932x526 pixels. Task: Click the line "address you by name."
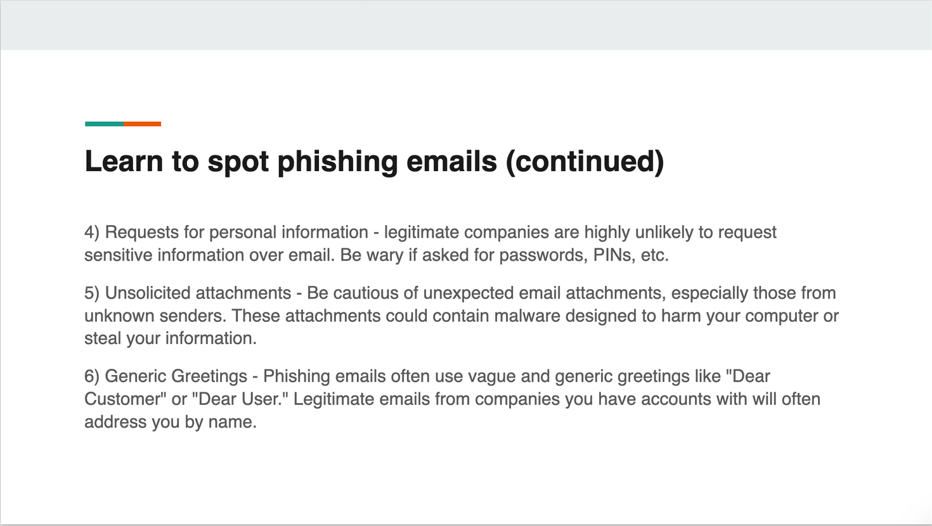[x=171, y=422]
